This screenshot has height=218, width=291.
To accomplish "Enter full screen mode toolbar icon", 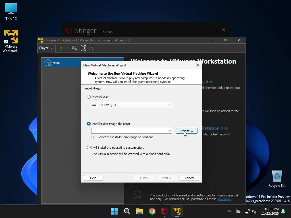I will (x=83, y=48).
